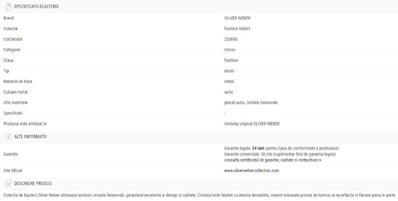Collapse the Alte Informatii section header
The image size is (398, 201).
point(199,137)
